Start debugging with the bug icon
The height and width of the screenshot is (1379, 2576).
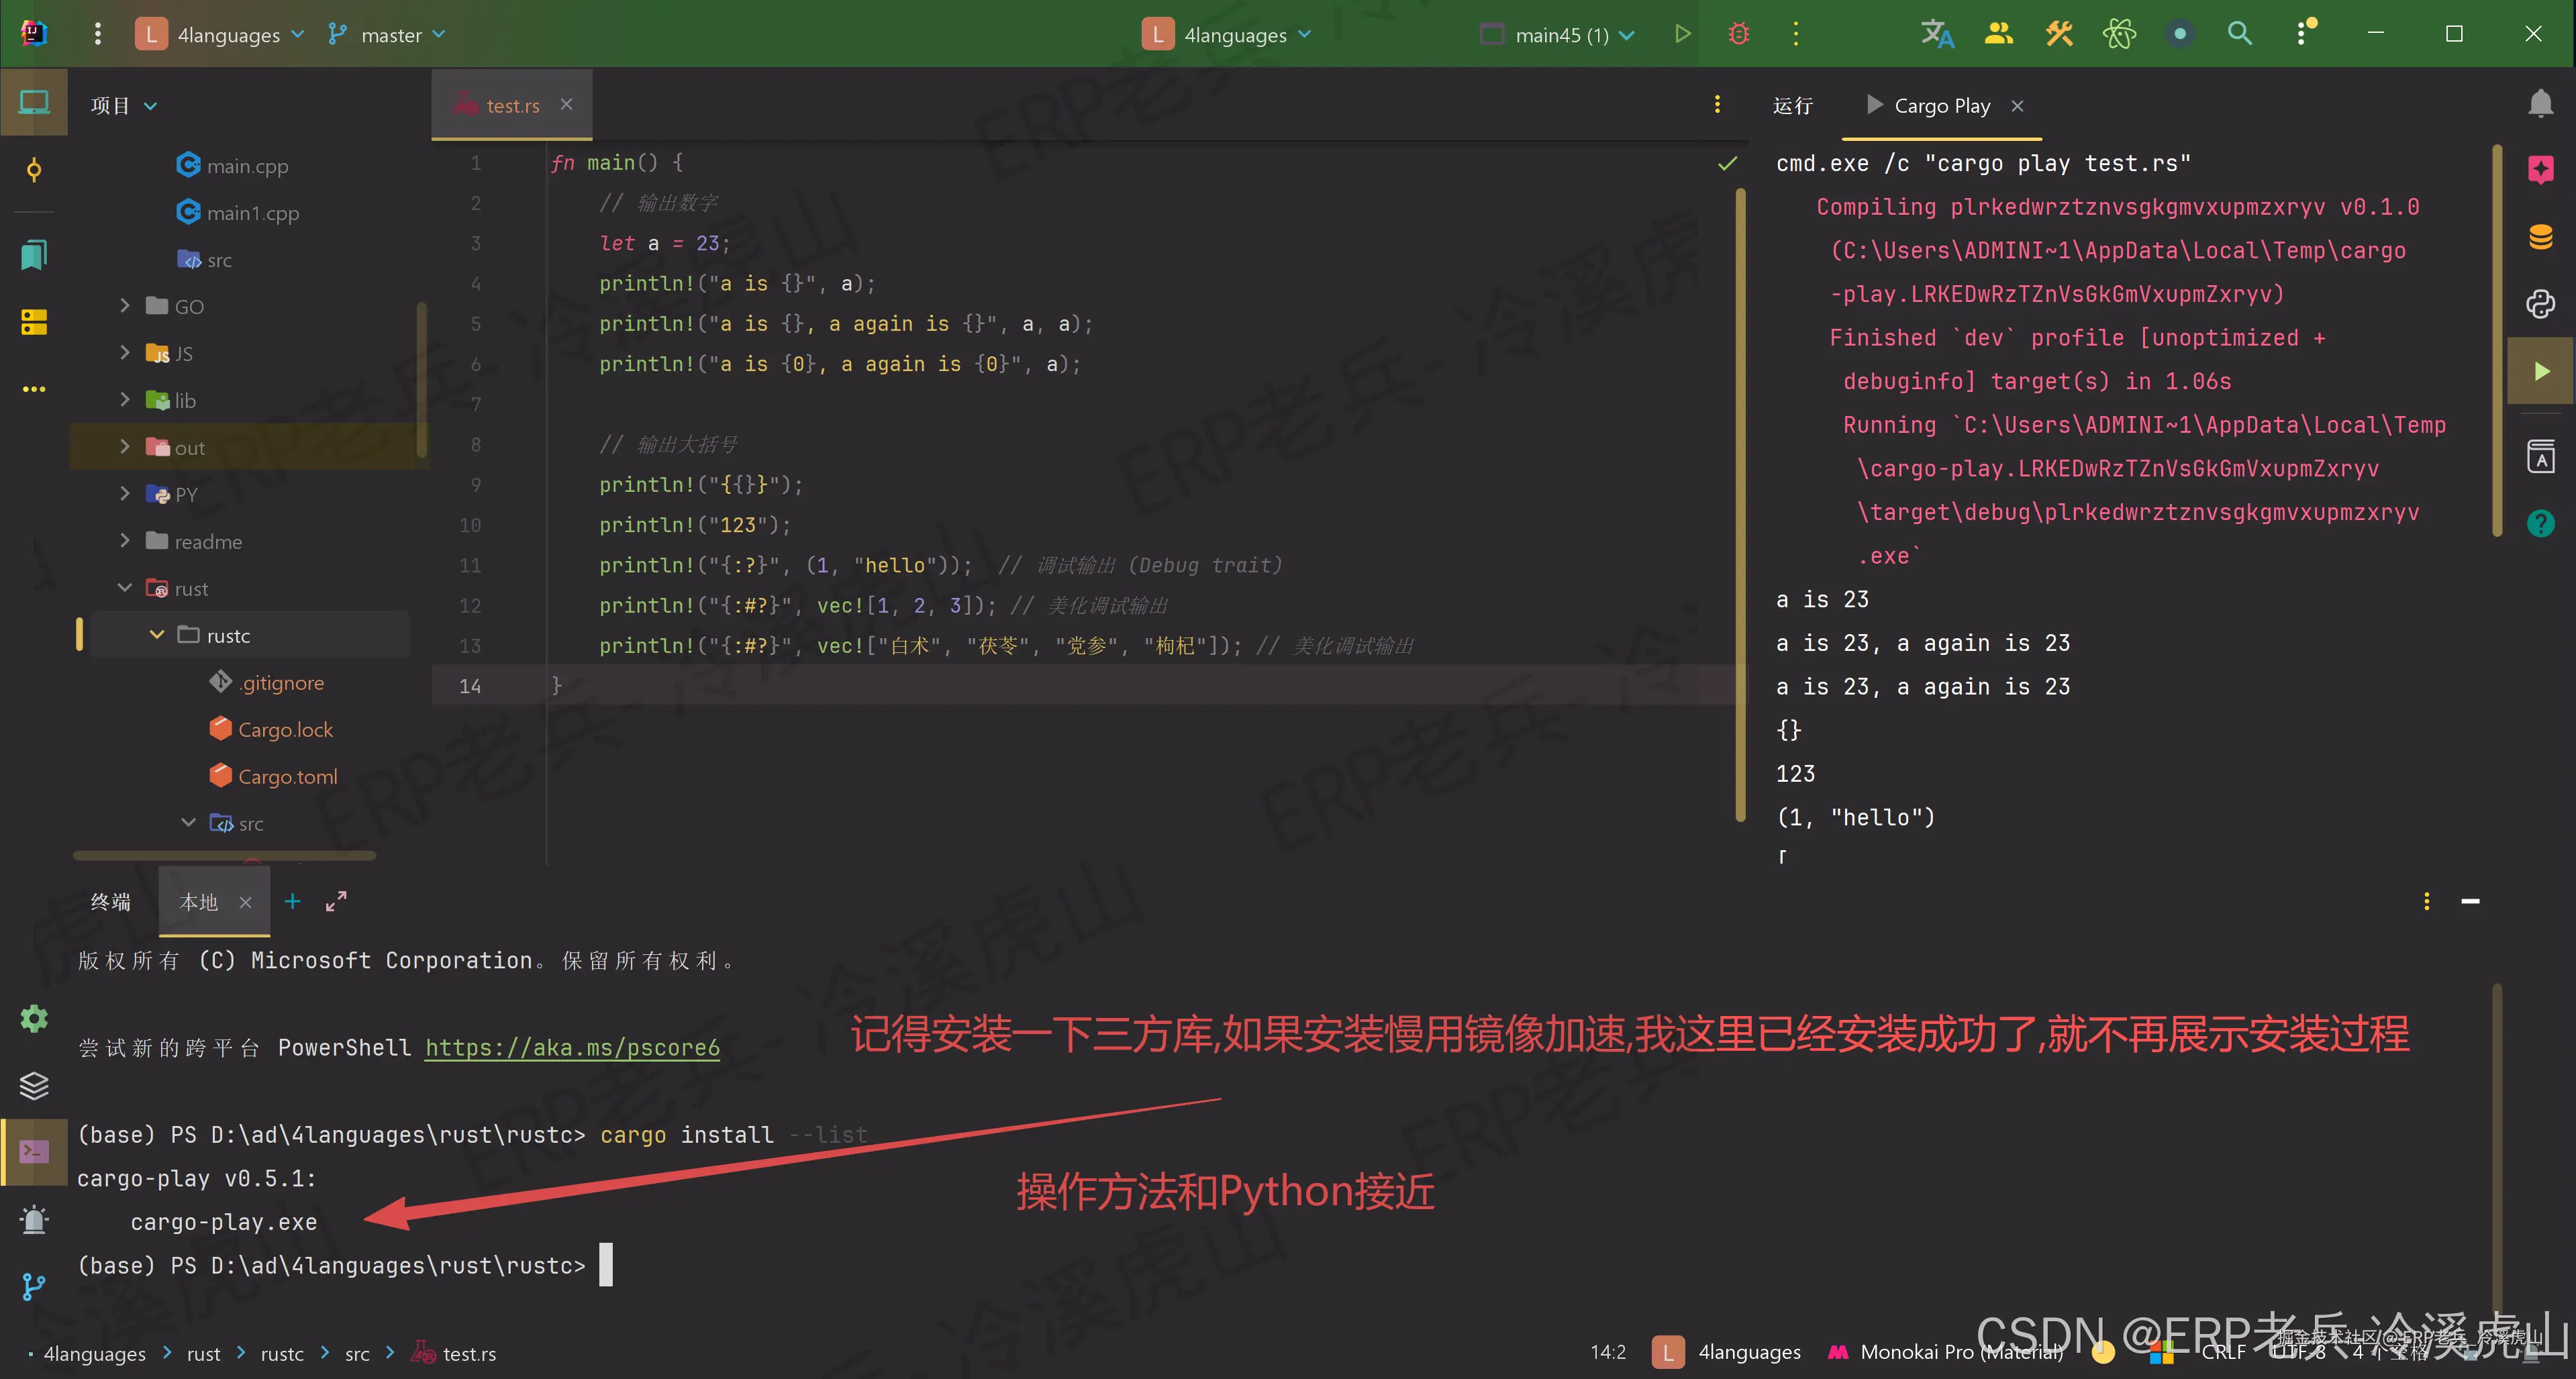tap(1738, 33)
